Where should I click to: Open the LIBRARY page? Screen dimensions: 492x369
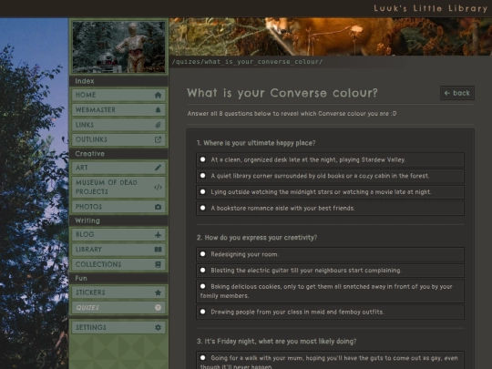[x=118, y=250]
